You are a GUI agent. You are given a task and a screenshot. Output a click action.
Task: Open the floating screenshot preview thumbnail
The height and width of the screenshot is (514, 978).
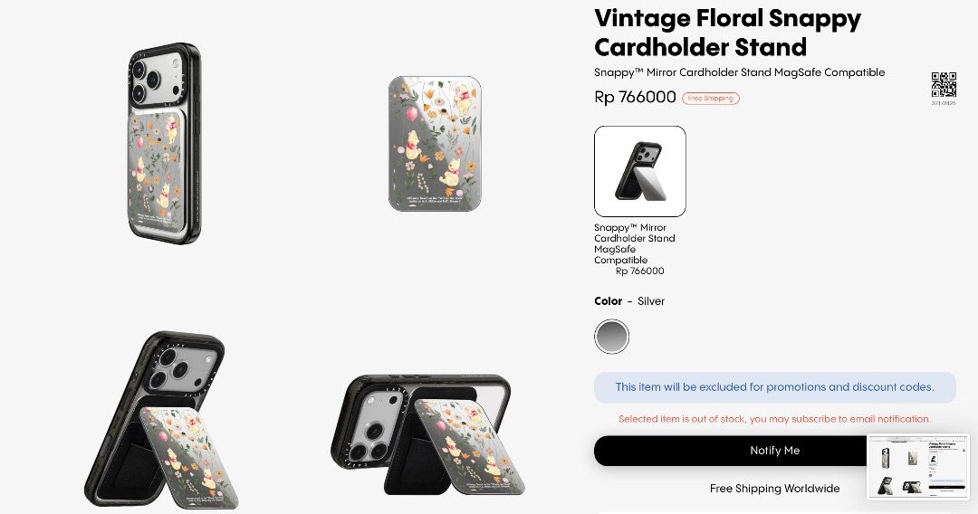tap(918, 467)
